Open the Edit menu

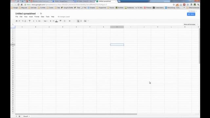point(21,17)
